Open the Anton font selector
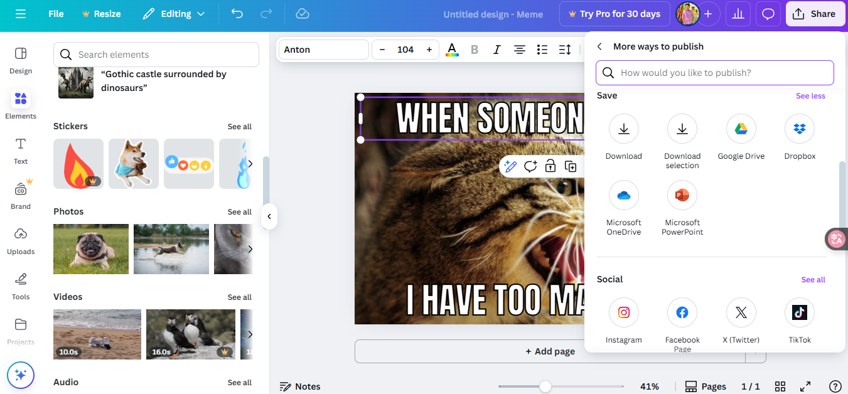This screenshot has width=848, height=394. [x=323, y=49]
